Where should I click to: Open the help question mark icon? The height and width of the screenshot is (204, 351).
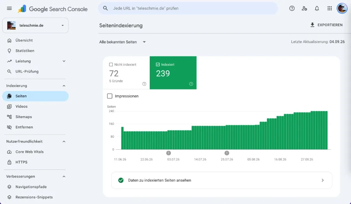pos(292,9)
